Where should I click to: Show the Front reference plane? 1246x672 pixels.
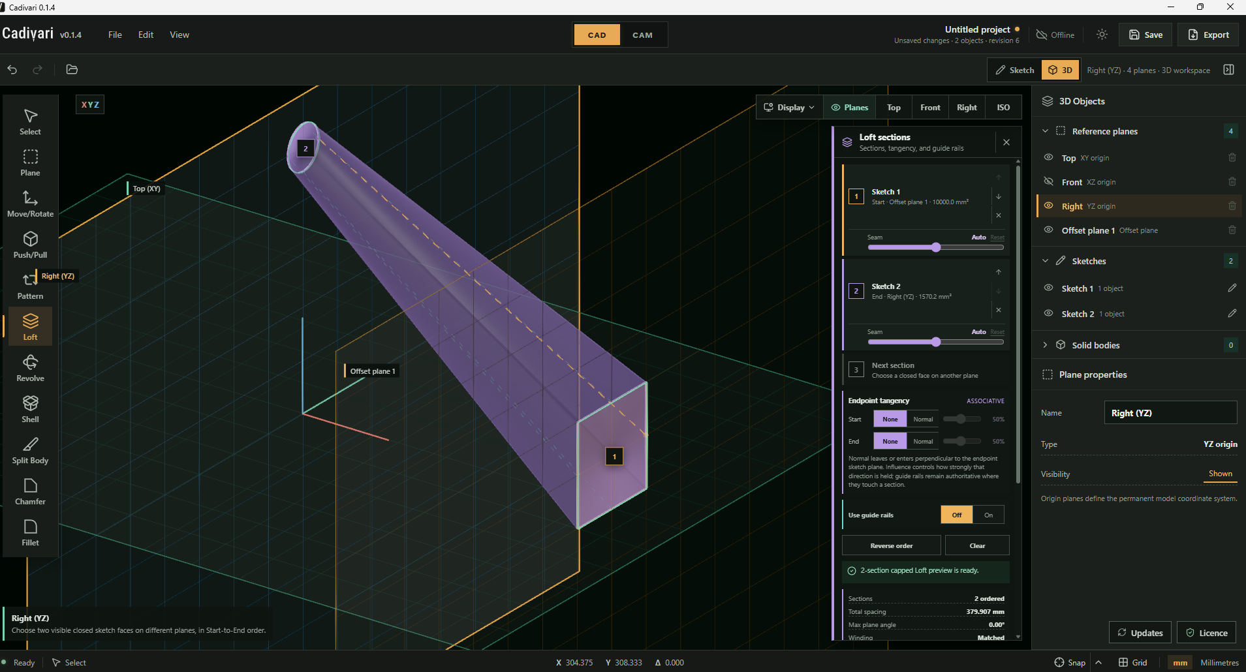(x=1048, y=181)
